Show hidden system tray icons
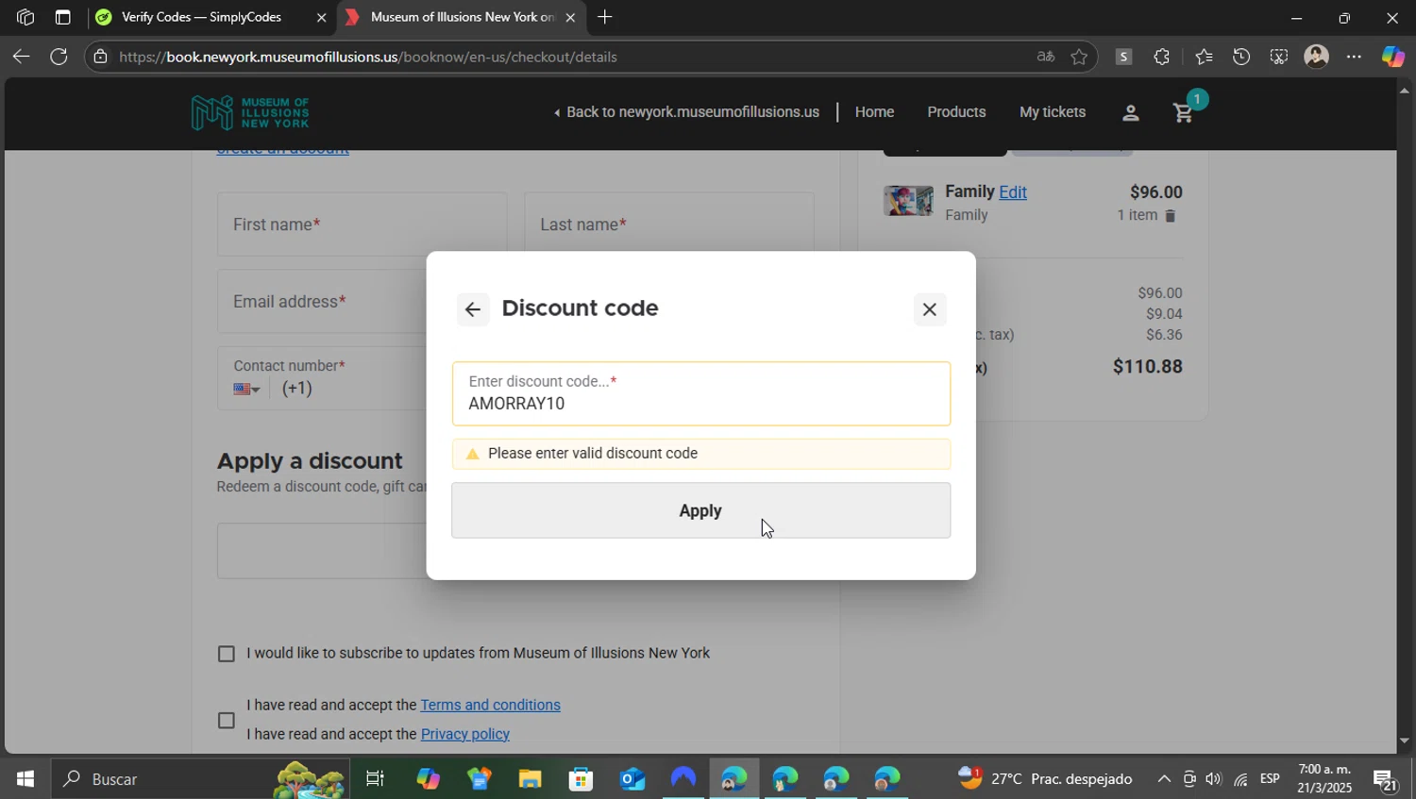Screen dimensions: 1416x799 coord(1164,779)
